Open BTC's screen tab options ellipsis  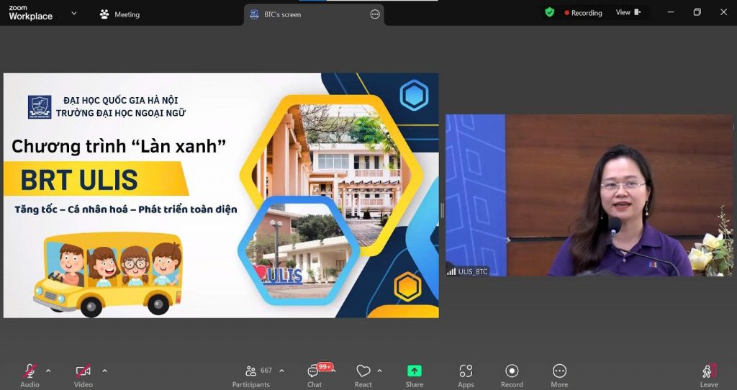(x=374, y=14)
